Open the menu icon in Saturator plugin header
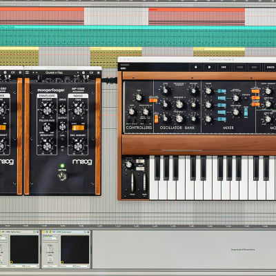276x276 pixels. [27, 72]
